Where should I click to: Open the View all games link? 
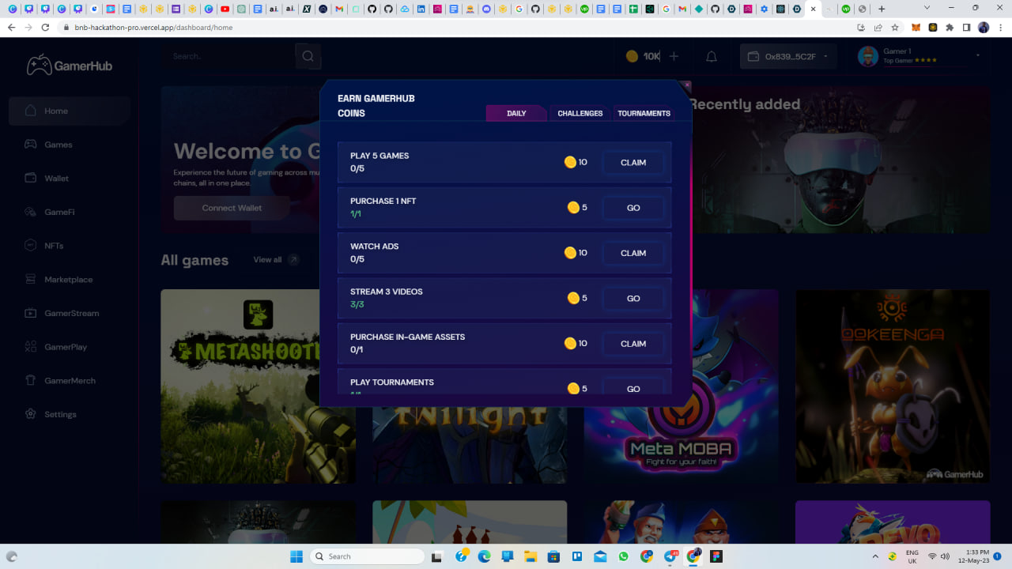[x=269, y=259]
